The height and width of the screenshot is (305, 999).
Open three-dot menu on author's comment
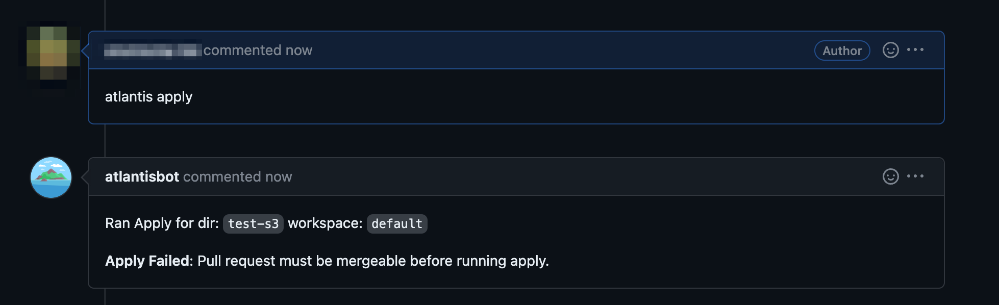pyautogui.click(x=915, y=50)
